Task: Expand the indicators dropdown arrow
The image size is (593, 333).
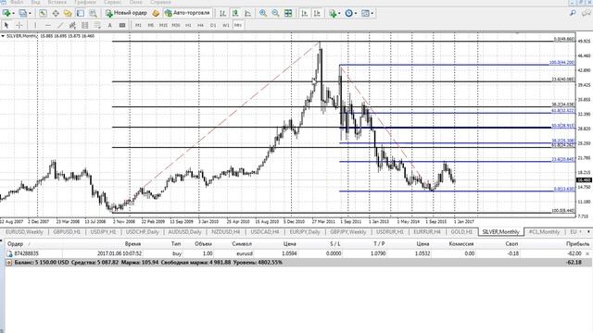Action: point(339,13)
